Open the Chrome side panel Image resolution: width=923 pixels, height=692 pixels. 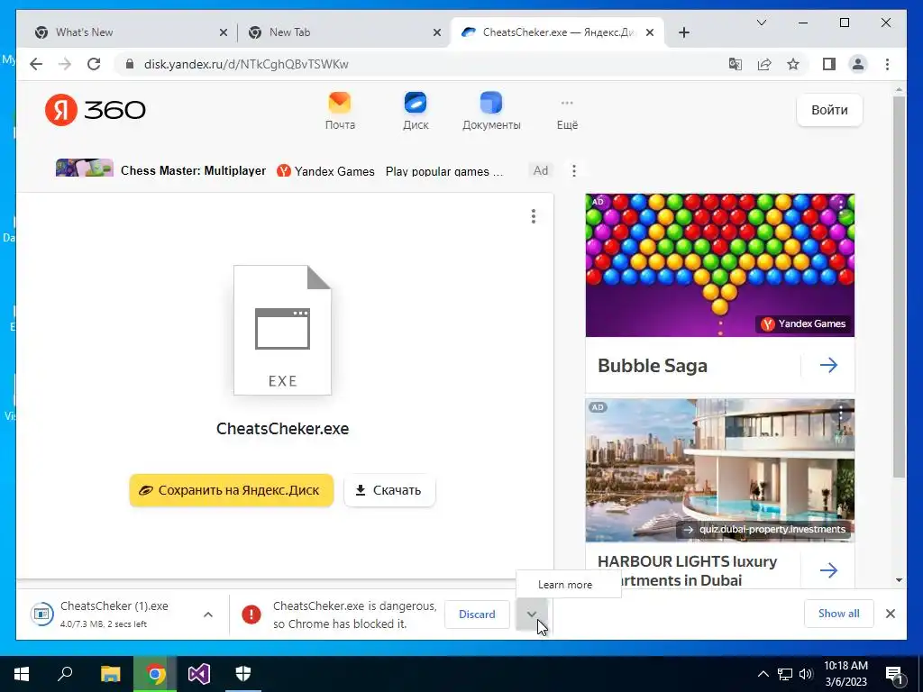(x=829, y=64)
